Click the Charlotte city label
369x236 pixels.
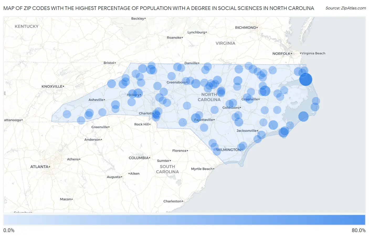146,113
